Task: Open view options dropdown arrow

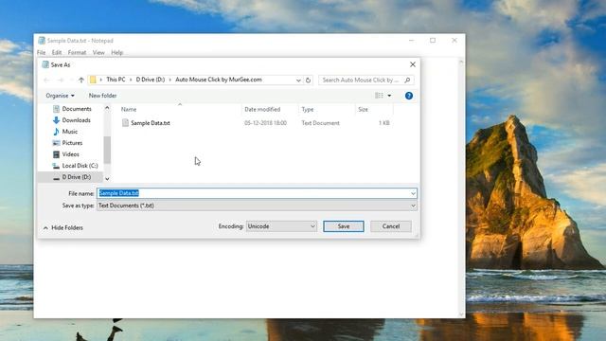Action: tap(389, 96)
